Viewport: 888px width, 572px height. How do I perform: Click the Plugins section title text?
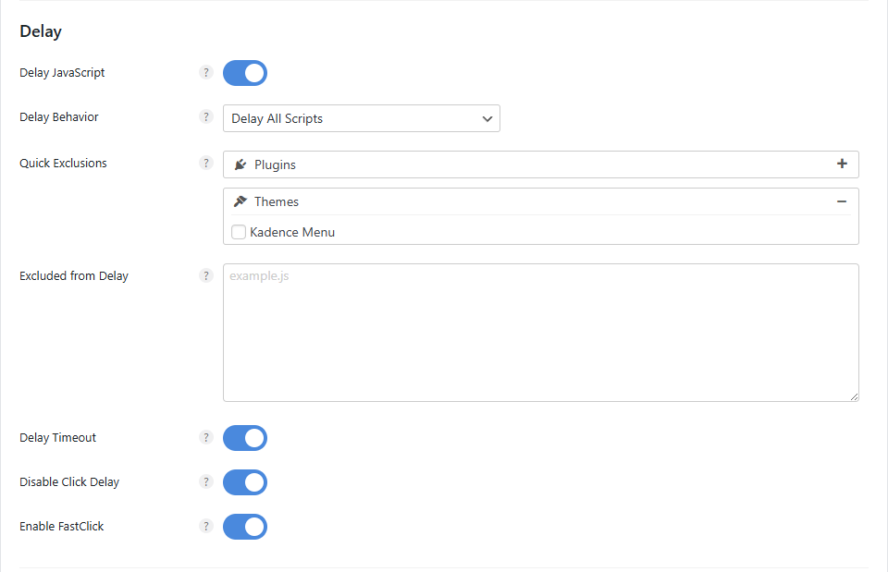275,164
